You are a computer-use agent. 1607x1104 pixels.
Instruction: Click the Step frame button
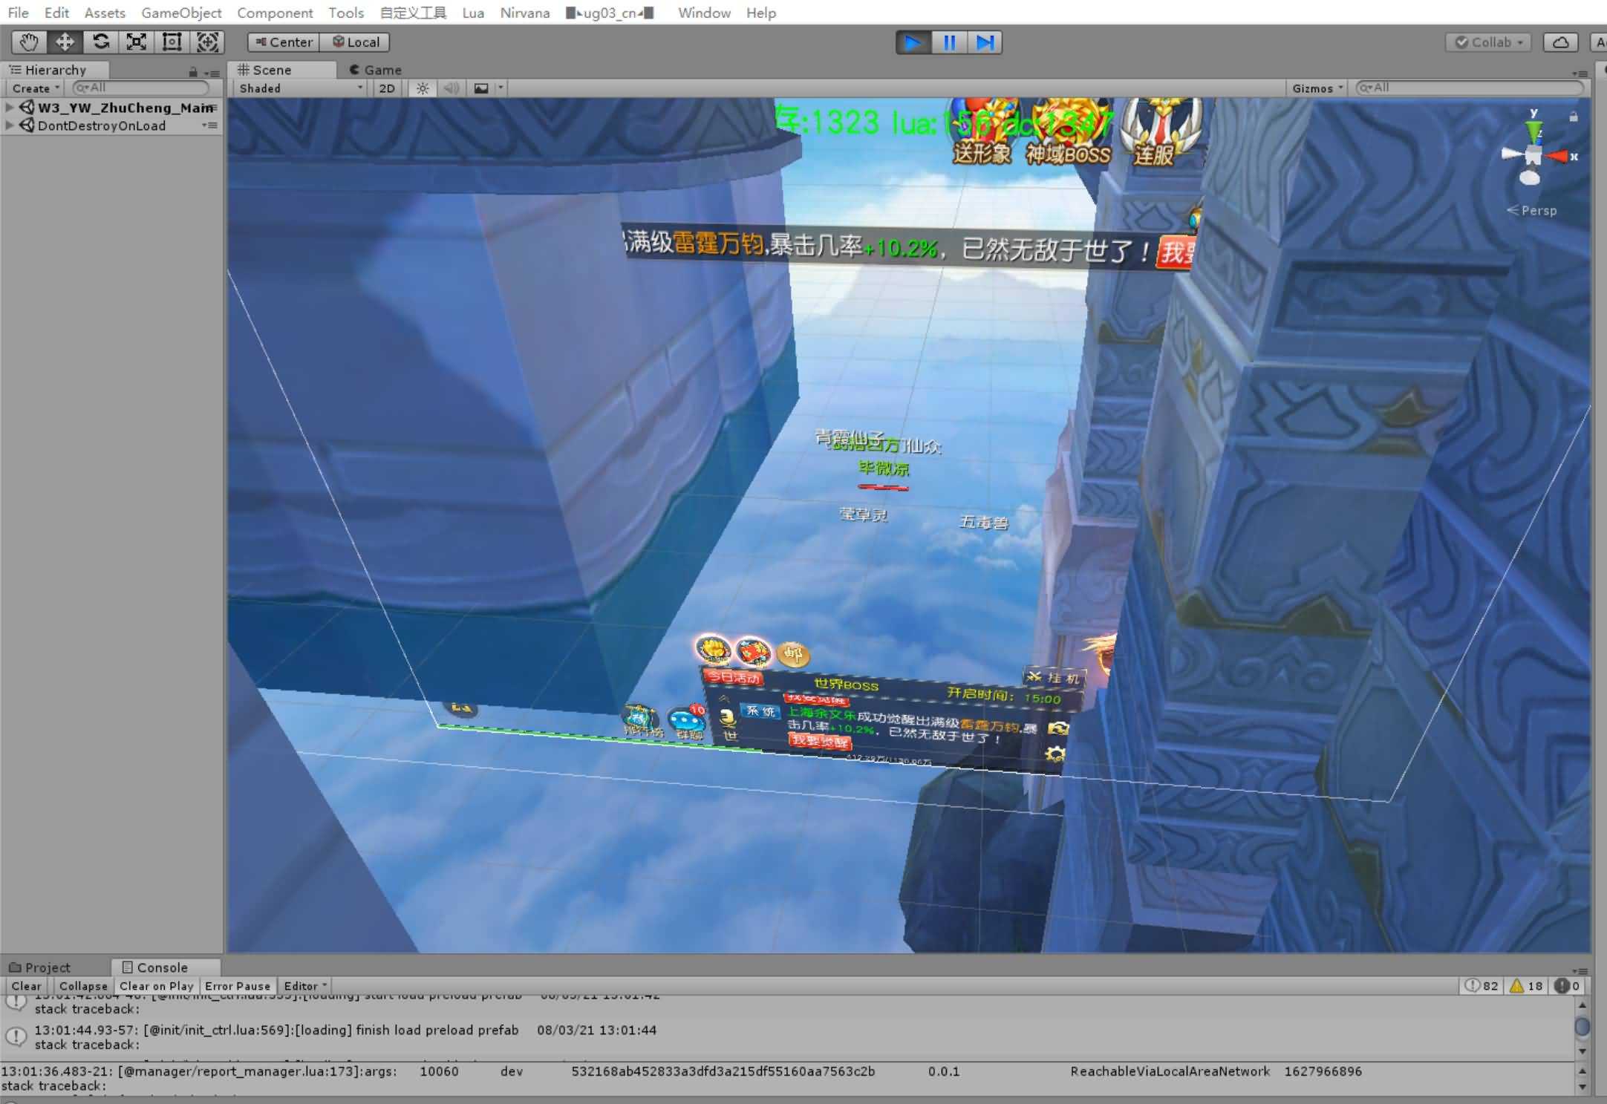pos(985,42)
